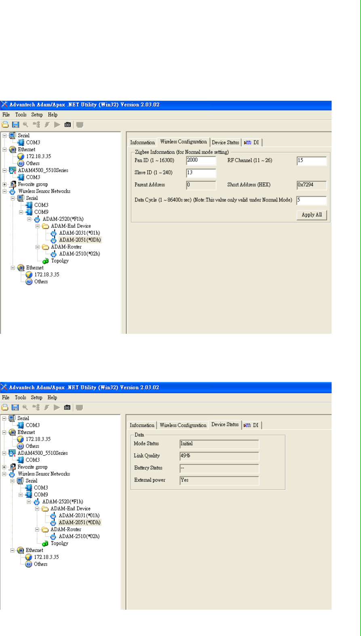Switch to Information tab above Zigbee Information group
The width and height of the screenshot is (361, 636).
click(x=142, y=142)
